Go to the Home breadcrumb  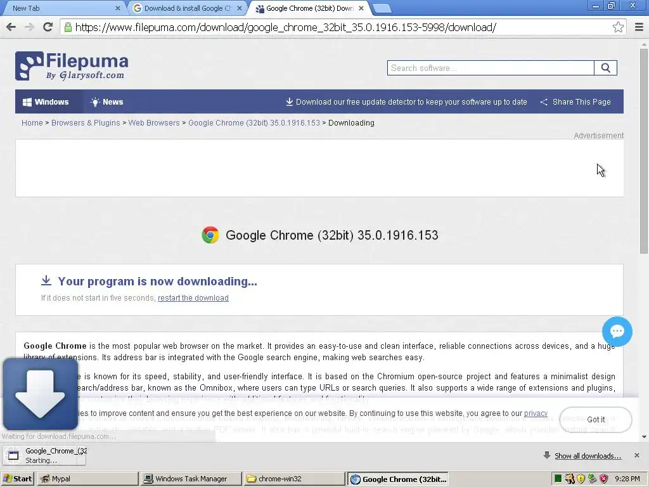32,123
